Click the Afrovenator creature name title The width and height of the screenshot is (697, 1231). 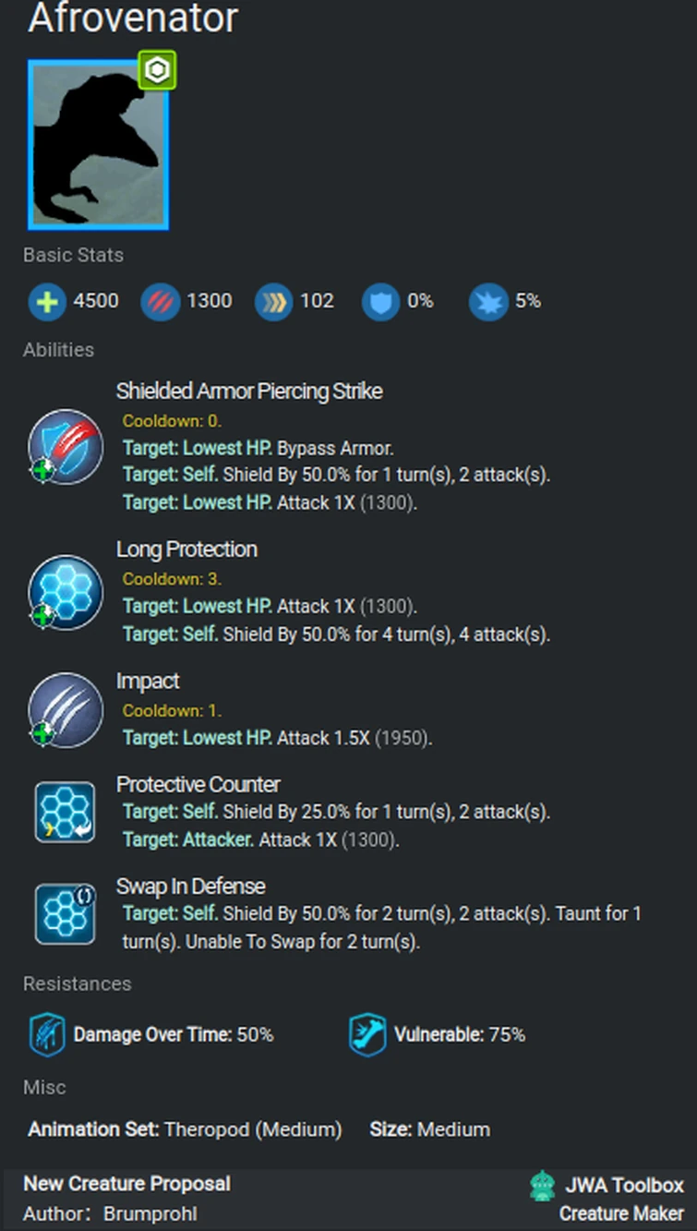coord(133,18)
